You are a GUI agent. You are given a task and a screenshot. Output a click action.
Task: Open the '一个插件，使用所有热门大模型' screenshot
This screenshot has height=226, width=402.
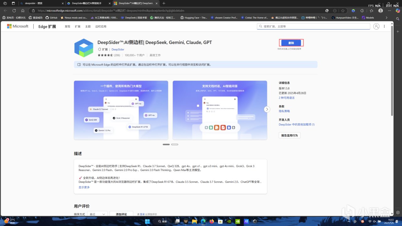(121, 110)
